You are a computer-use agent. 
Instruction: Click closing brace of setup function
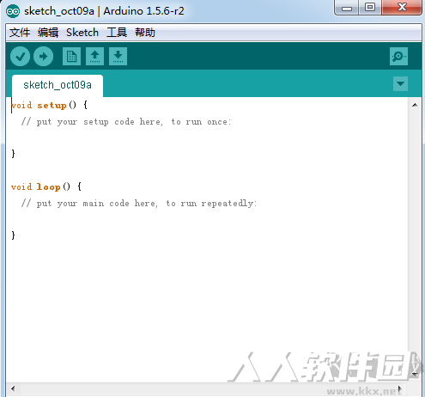point(13,154)
